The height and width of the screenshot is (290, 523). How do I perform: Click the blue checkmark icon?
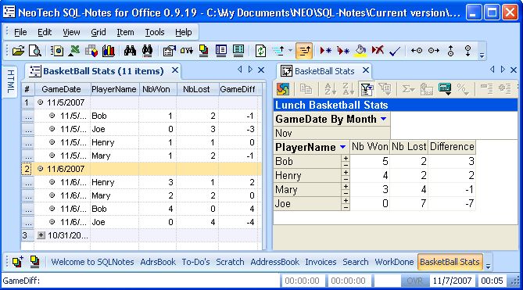coord(395,52)
